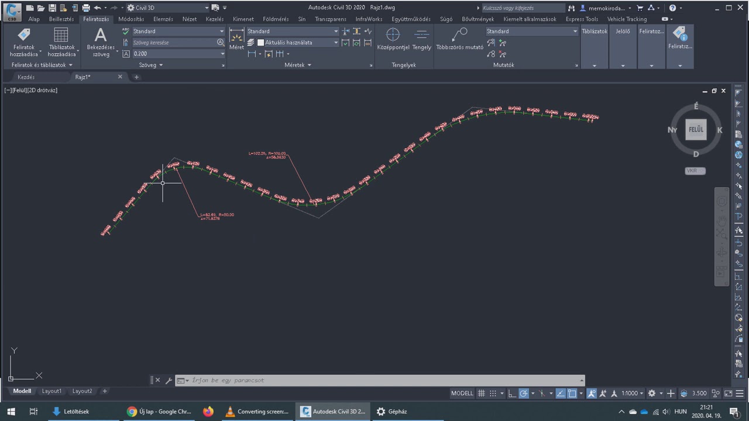Click the FELÜL face of the ViewCube

point(696,130)
